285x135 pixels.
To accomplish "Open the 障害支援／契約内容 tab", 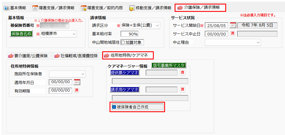I will coord(102,8).
